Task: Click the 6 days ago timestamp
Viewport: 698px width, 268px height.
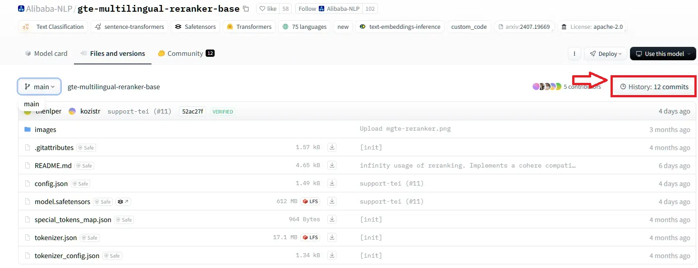Action: 674,165
